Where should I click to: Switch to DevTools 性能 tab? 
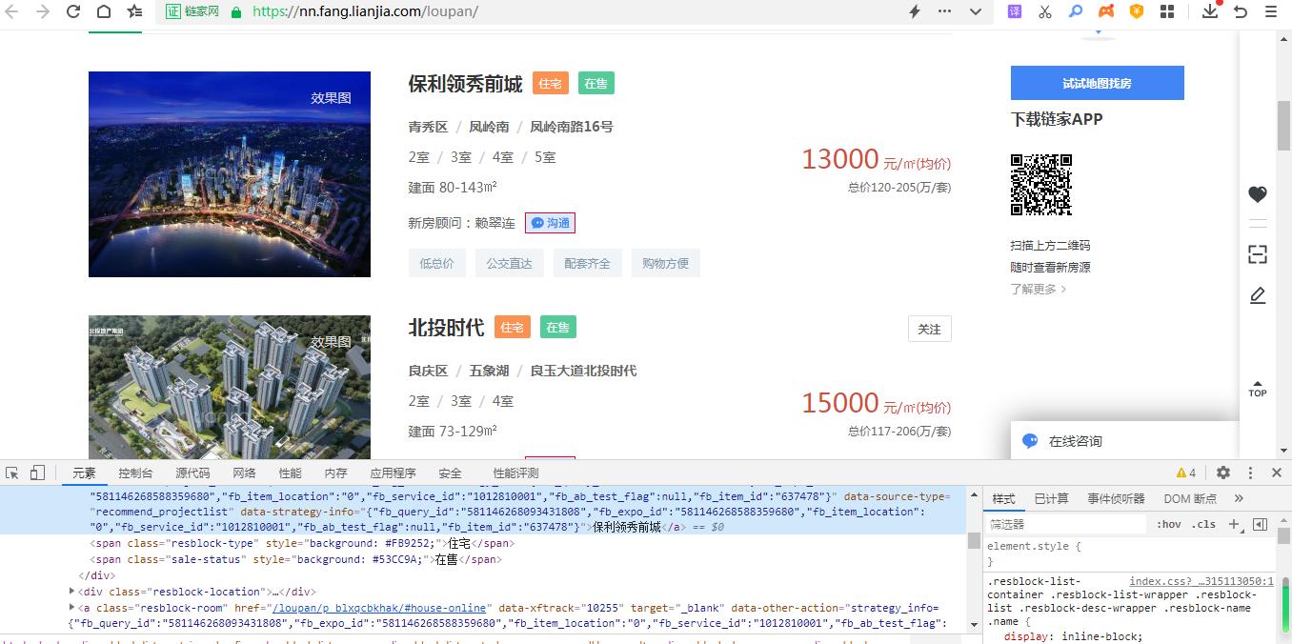point(290,473)
